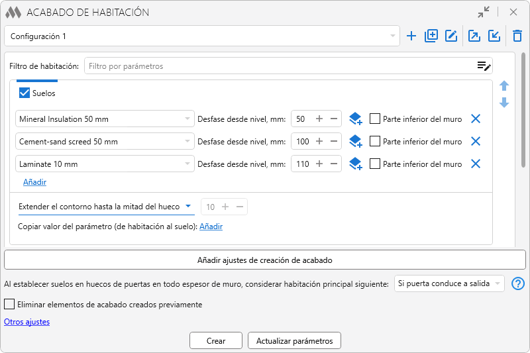Check Eliminar elementos de acabado creados previamente
Viewport: 530px width, 353px height.
coord(9,305)
